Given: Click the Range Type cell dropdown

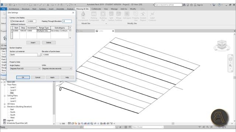Looking at the screenshot, I should (x=44, y=31).
